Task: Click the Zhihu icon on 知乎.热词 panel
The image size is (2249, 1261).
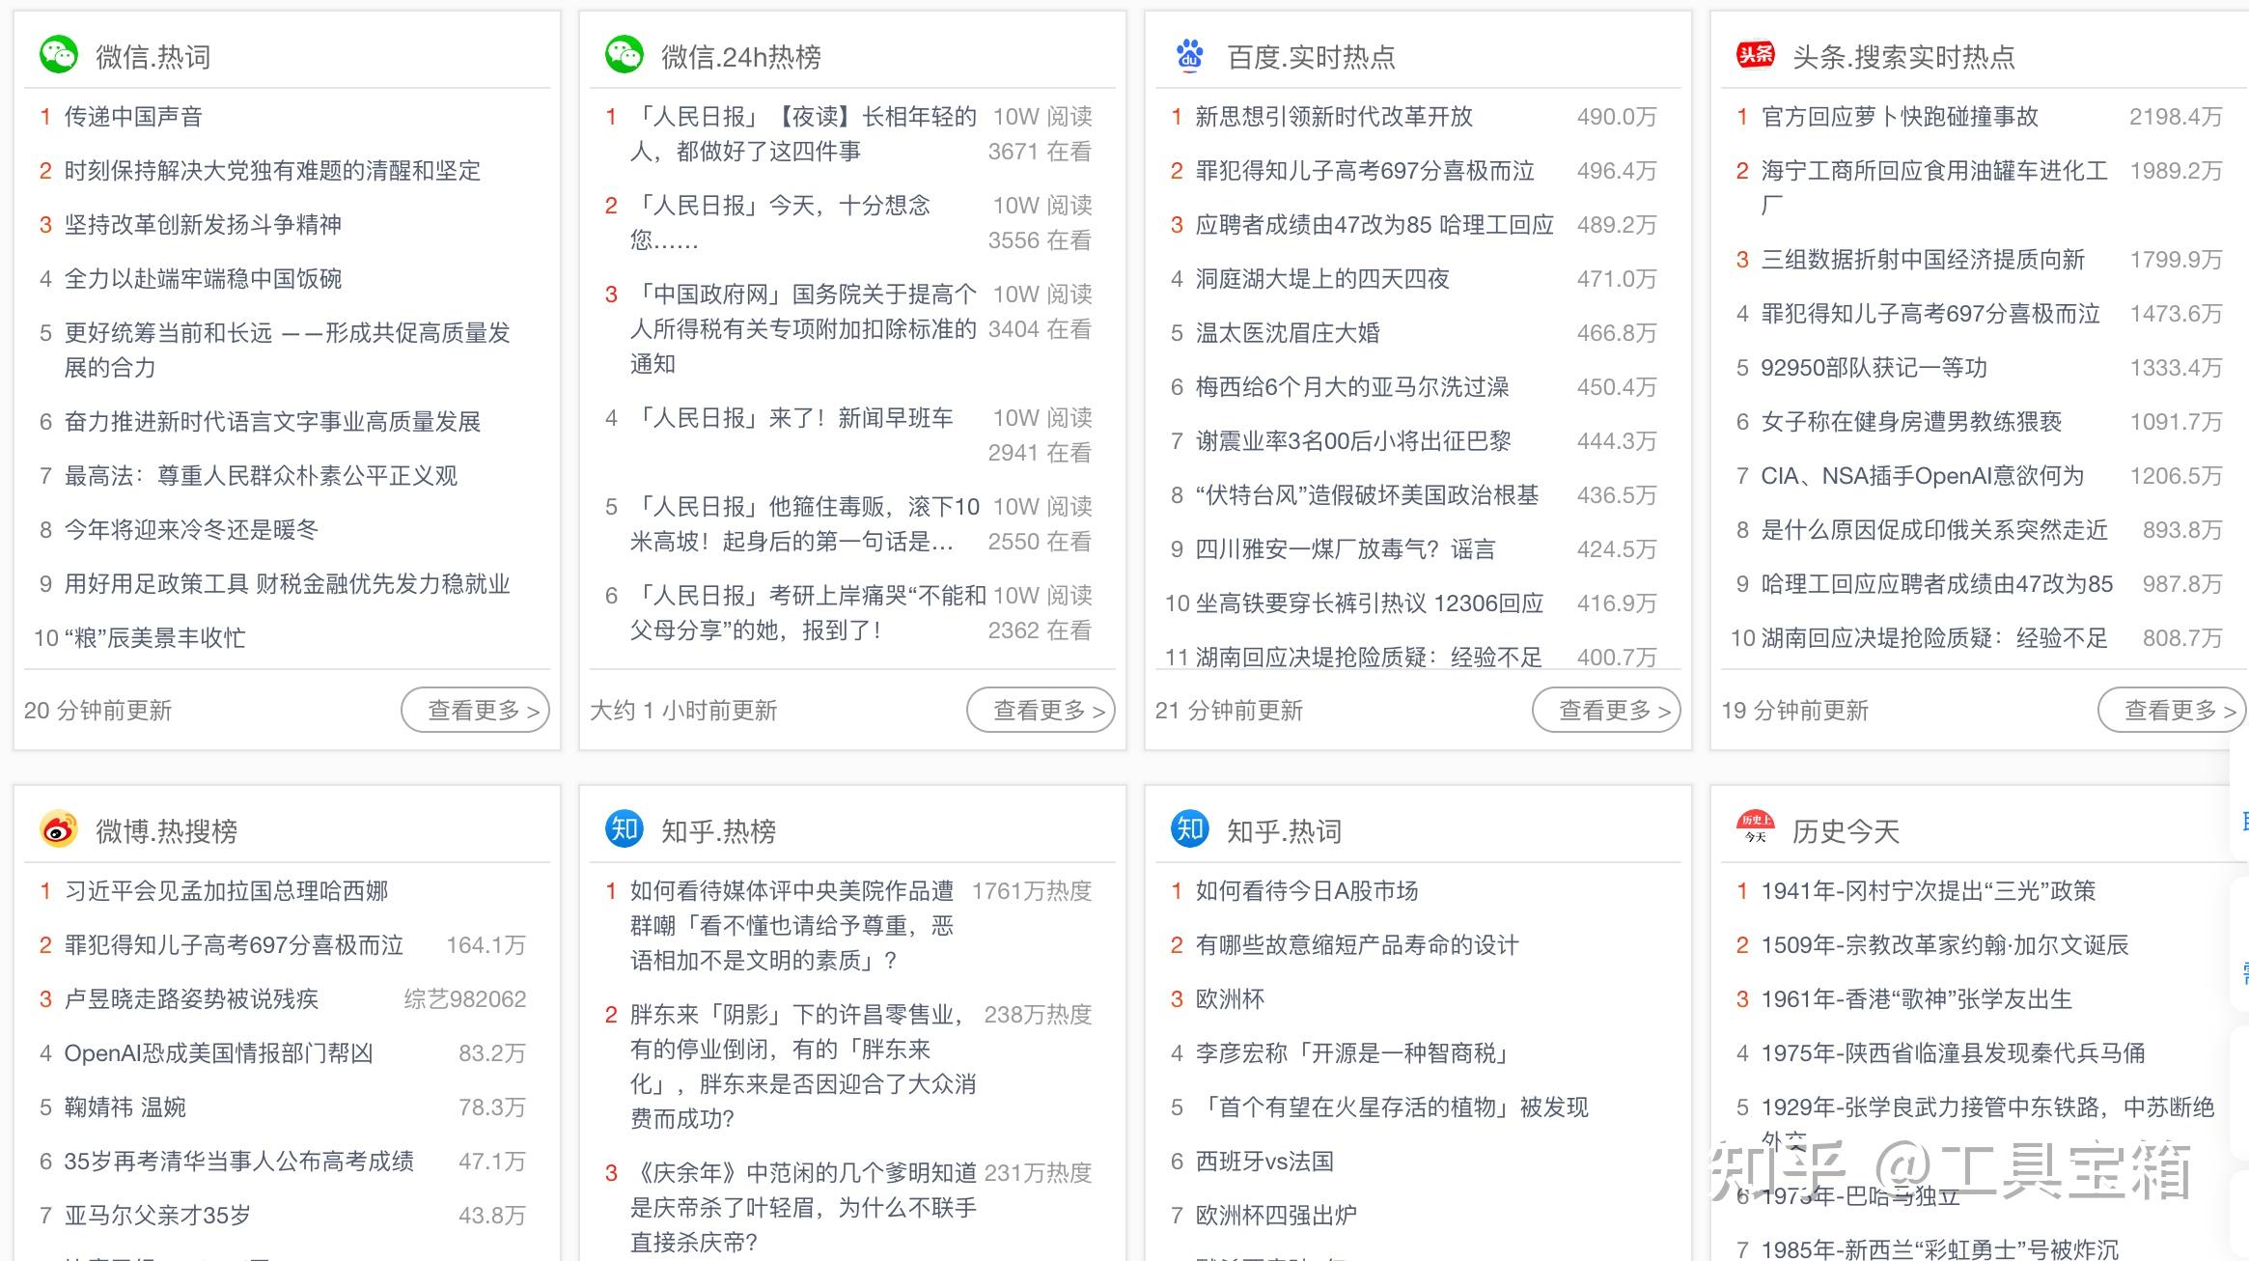Action: coord(1189,829)
